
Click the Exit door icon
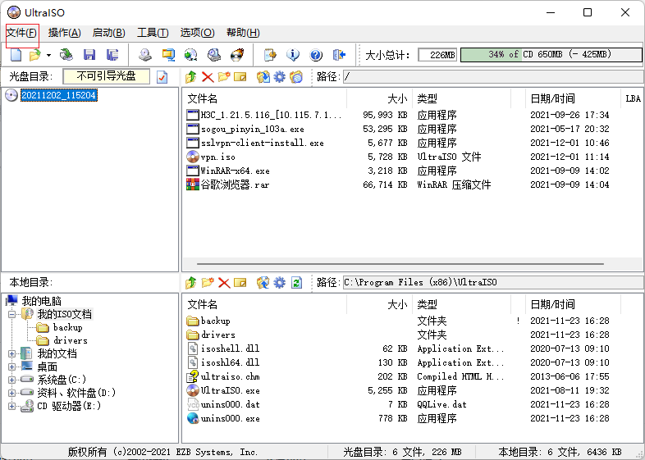[x=339, y=55]
